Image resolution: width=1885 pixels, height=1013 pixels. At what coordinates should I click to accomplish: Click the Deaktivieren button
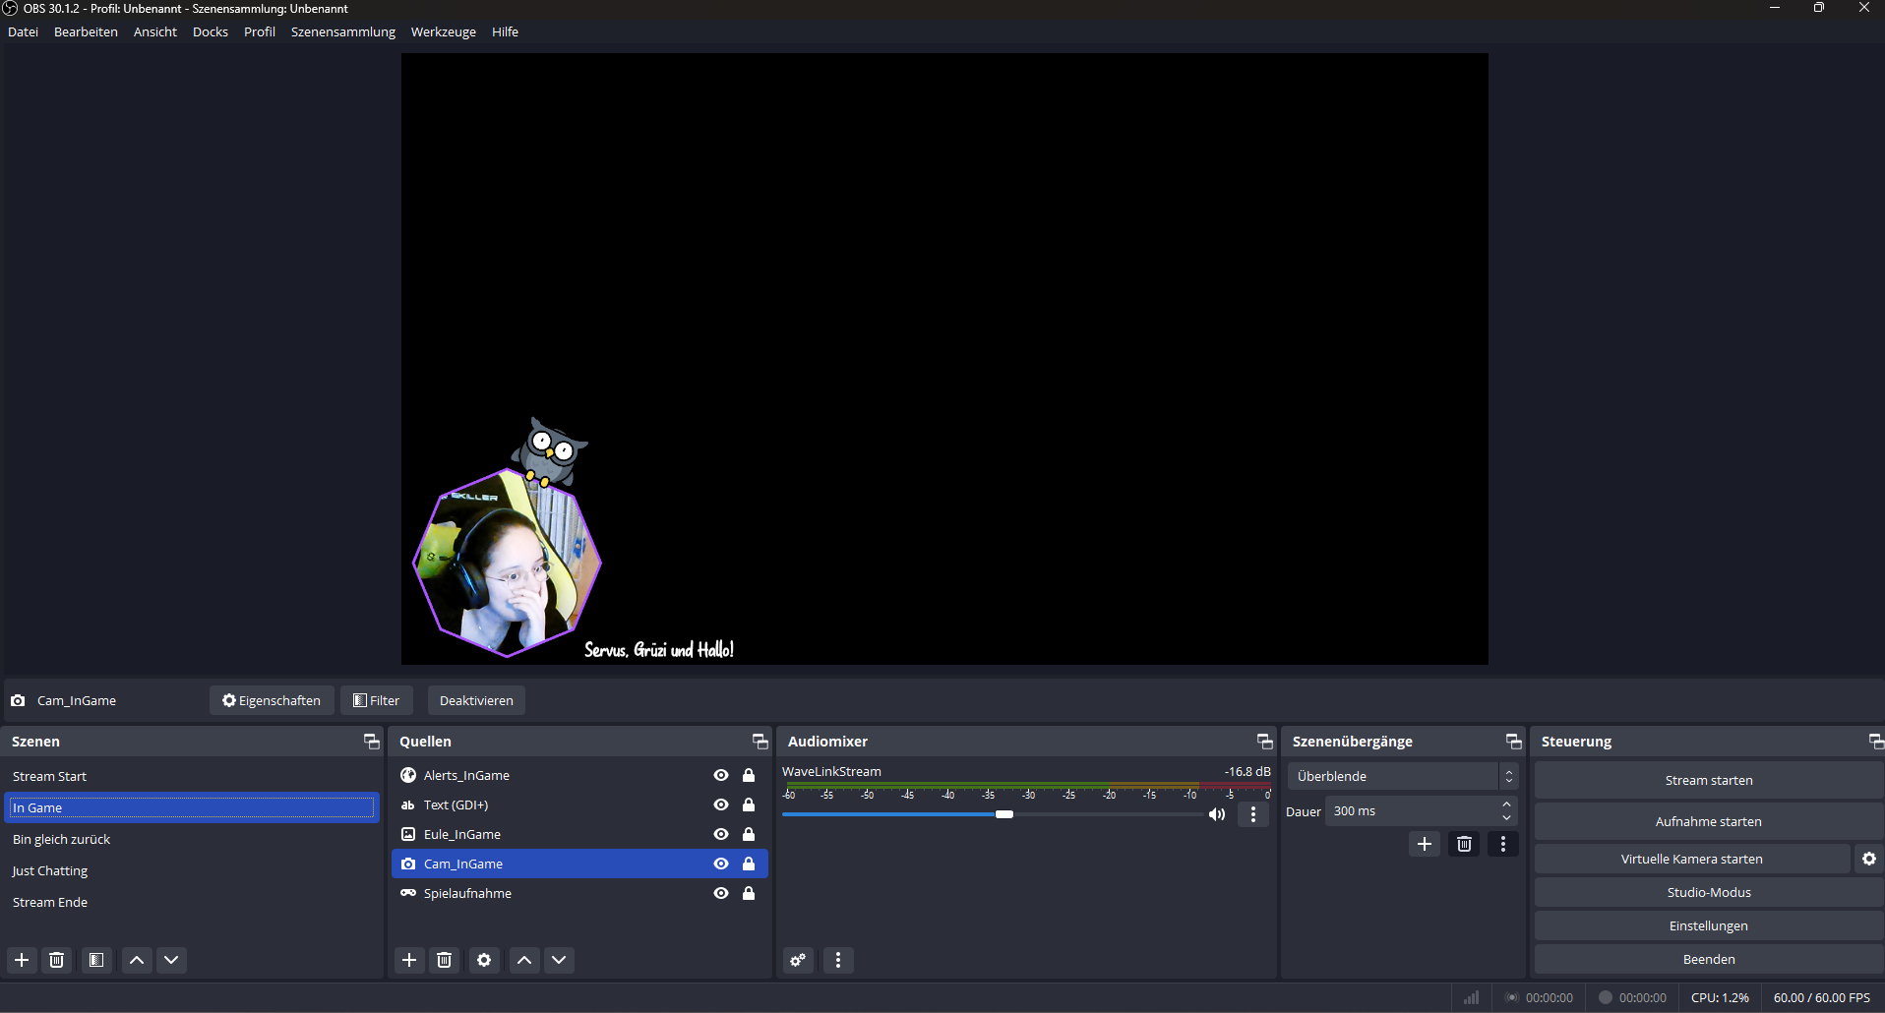click(x=476, y=700)
